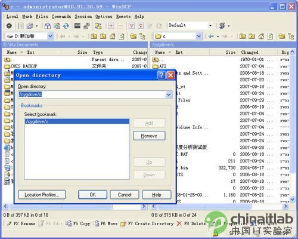Open the Commands menu
The height and width of the screenshot is (239, 298).
point(61,17)
